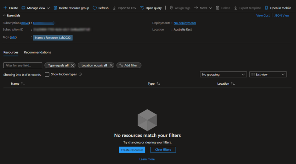The height and width of the screenshot is (164, 296).
Task: Open the View Cost link
Action: 263,15
